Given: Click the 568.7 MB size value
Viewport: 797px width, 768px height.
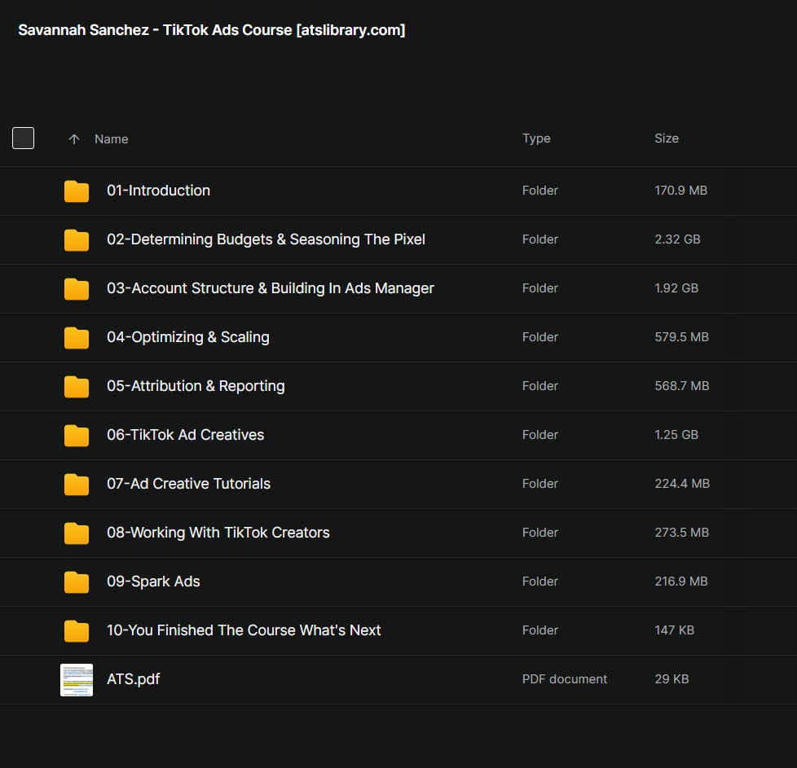Looking at the screenshot, I should tap(682, 386).
